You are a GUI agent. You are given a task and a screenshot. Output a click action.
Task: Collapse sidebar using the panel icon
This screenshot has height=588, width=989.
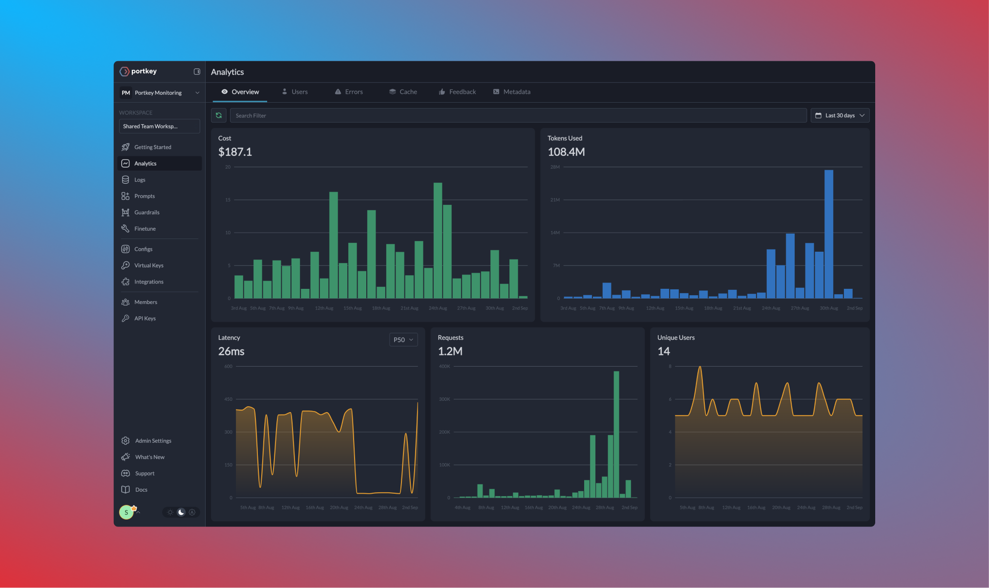(197, 71)
